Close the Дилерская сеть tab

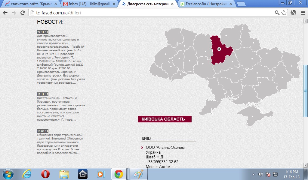[172, 4]
